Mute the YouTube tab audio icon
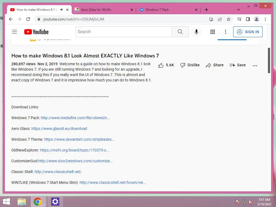Screen dimensions: 276x207 [x=62, y=10]
